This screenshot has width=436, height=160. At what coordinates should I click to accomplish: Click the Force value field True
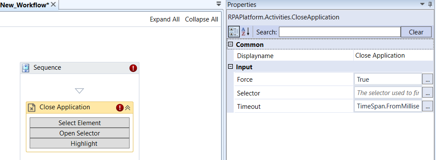388,80
